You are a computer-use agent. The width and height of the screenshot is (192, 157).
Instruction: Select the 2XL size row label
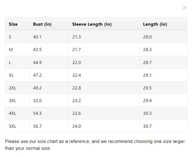coord(12,88)
